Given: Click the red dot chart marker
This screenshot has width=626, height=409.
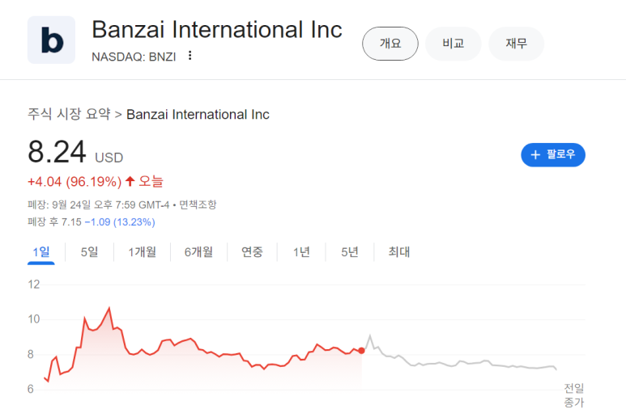Looking at the screenshot, I should tap(361, 350).
